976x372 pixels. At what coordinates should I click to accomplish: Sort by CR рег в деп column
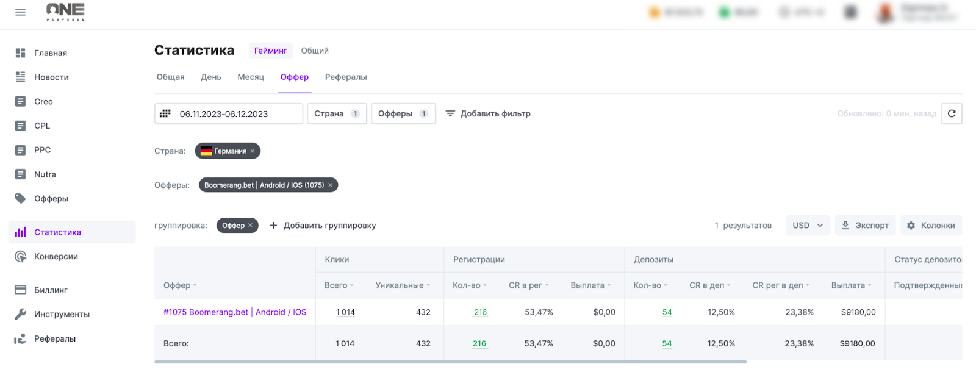coord(781,285)
